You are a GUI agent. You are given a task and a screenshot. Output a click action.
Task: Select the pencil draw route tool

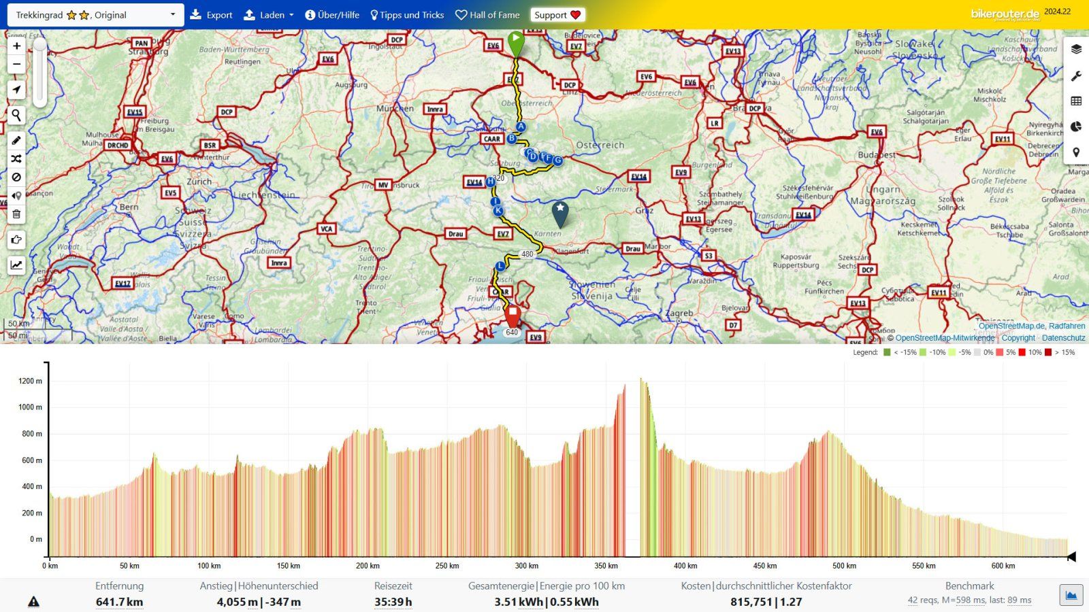pos(16,141)
